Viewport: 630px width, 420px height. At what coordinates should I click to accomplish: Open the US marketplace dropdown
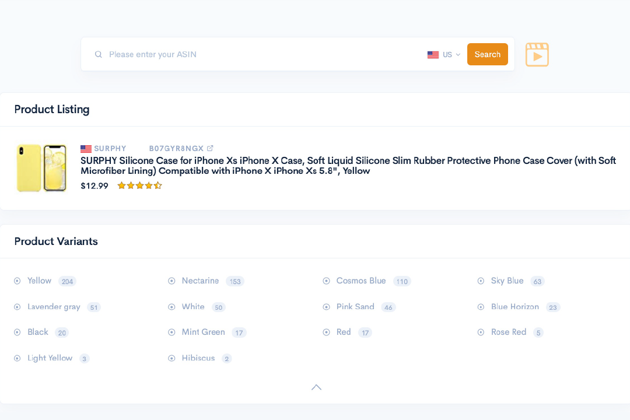(444, 55)
